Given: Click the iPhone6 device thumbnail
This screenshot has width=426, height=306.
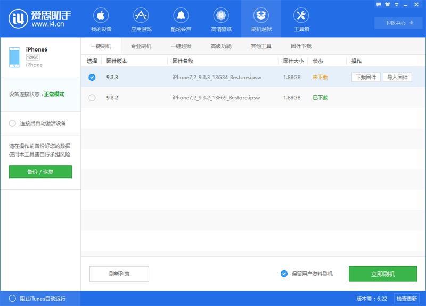Looking at the screenshot, I should [x=14, y=56].
